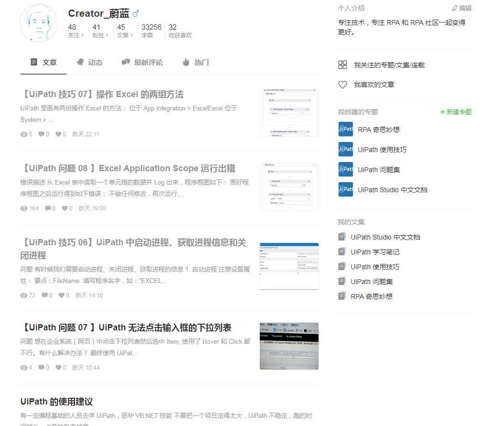Open article UiPath 问题 08 Excel Application Scope 运行出错
The width and height of the screenshot is (489, 426).
coord(128,168)
